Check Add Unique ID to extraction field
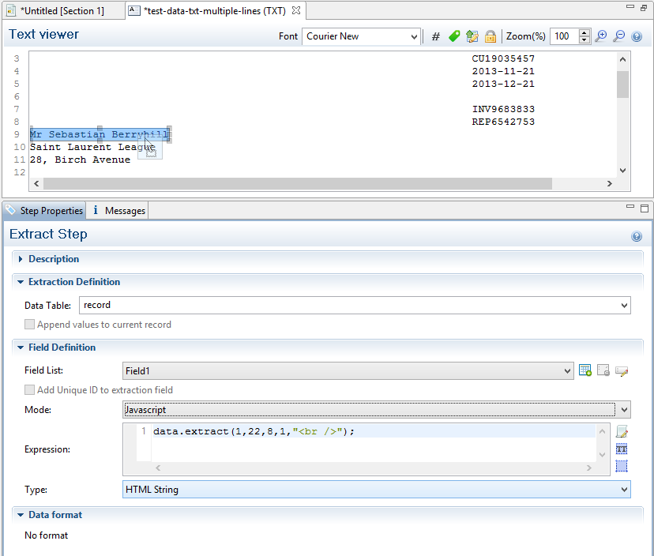 (30, 390)
